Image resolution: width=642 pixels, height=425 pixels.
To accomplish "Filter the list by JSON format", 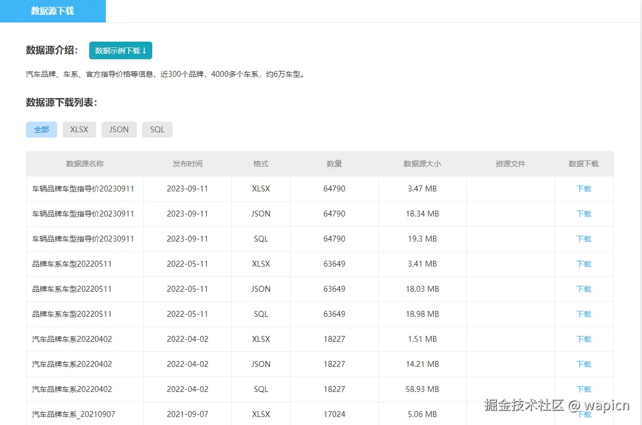I will 119,129.
